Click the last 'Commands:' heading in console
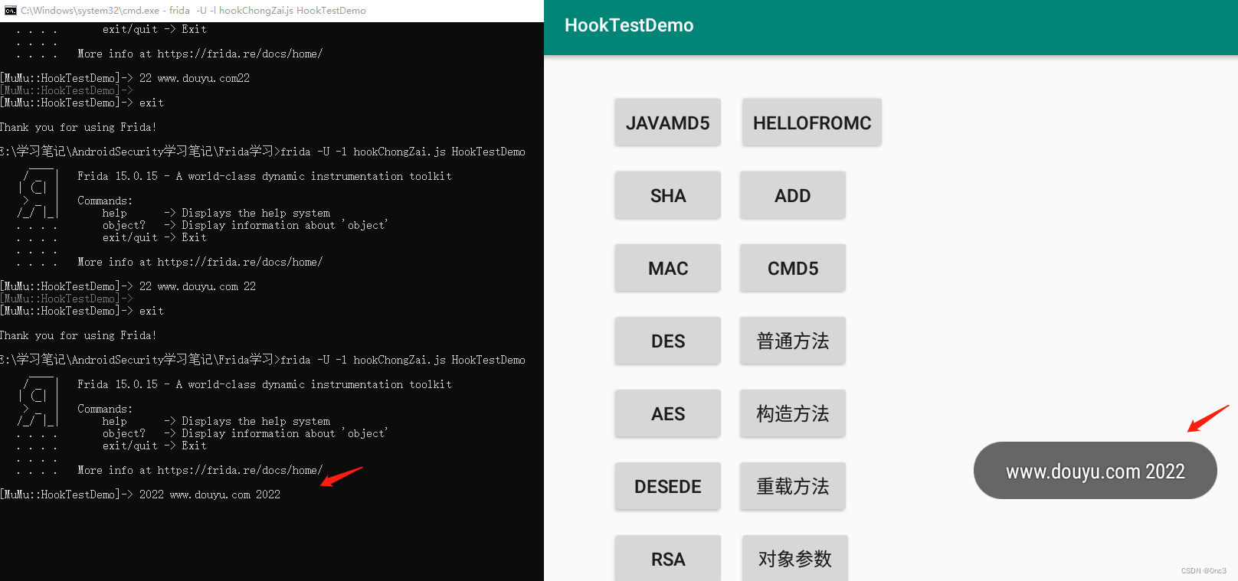The image size is (1238, 581). tap(105, 409)
